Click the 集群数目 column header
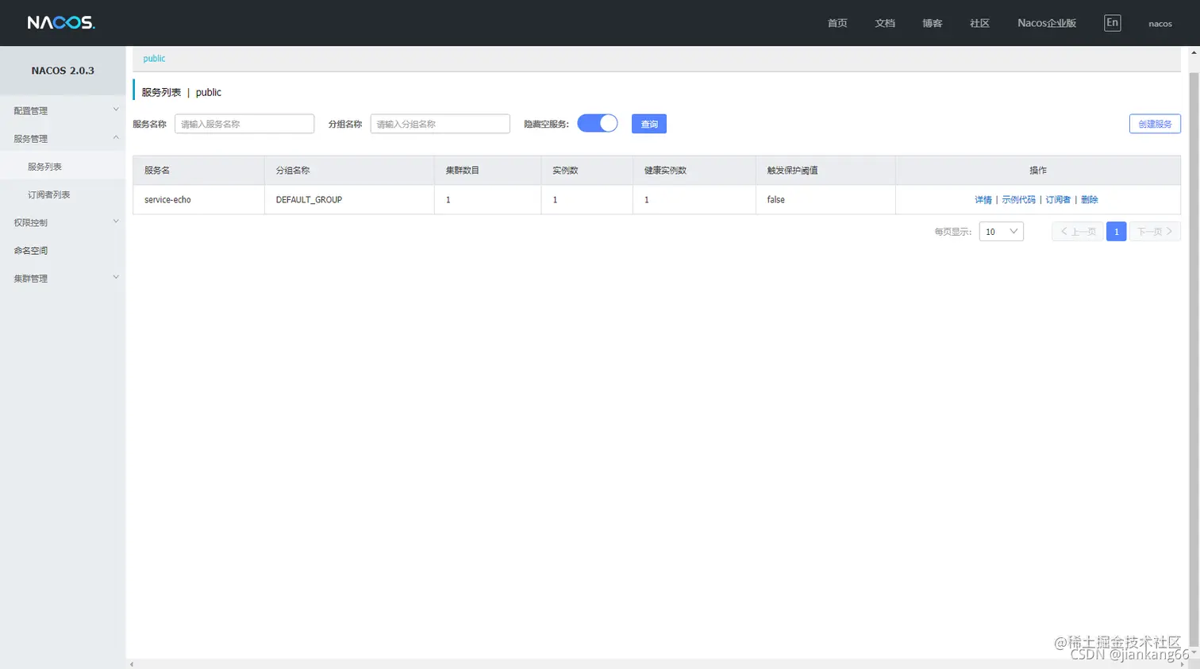 click(488, 171)
